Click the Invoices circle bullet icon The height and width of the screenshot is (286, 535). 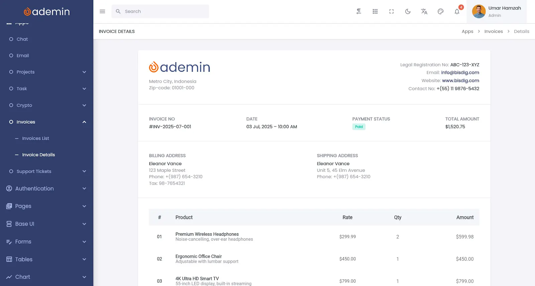click(11, 122)
